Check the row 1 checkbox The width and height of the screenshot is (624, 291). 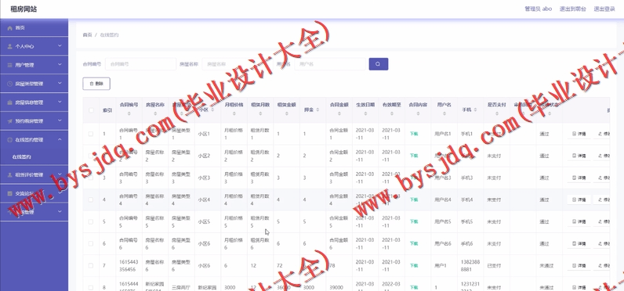click(91, 134)
